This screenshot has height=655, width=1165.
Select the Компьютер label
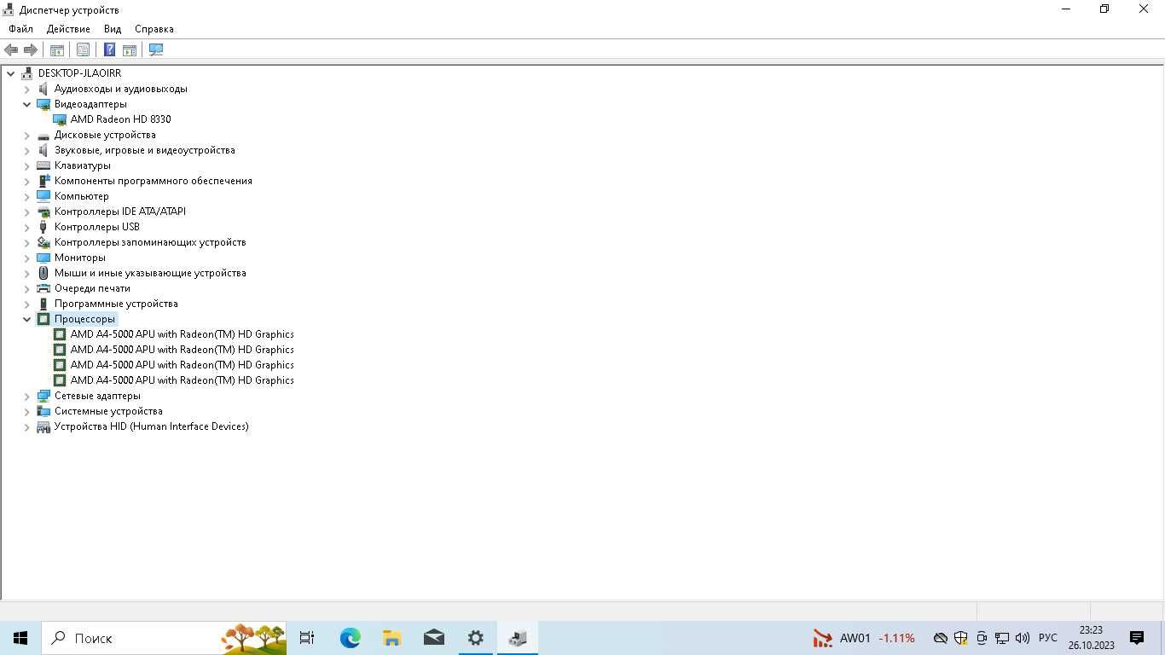coord(82,196)
